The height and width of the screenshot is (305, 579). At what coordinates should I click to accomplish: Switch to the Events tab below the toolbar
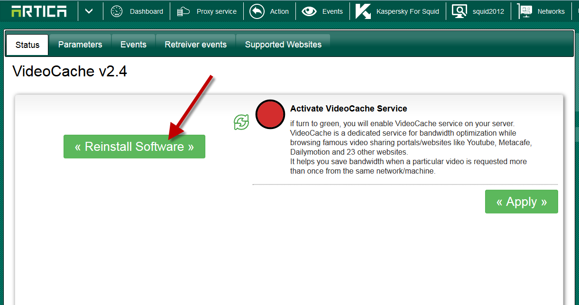[x=133, y=45]
